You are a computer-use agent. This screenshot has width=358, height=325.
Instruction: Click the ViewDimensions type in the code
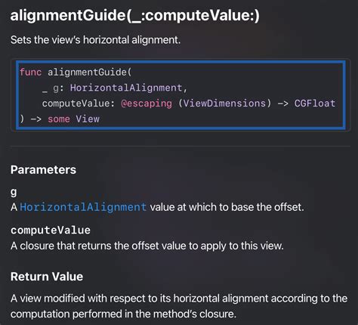pyautogui.click(x=224, y=104)
